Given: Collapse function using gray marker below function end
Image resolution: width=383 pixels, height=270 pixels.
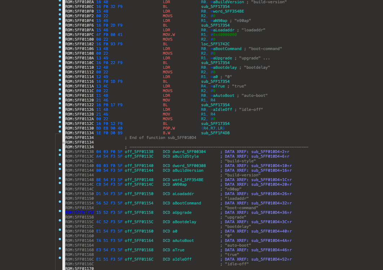Looking at the screenshot, I should coord(63,143).
